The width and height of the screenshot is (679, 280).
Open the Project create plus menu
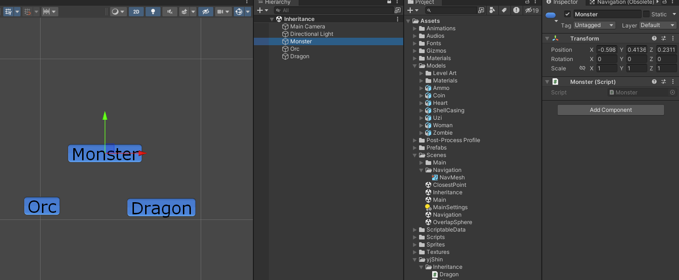pos(413,10)
